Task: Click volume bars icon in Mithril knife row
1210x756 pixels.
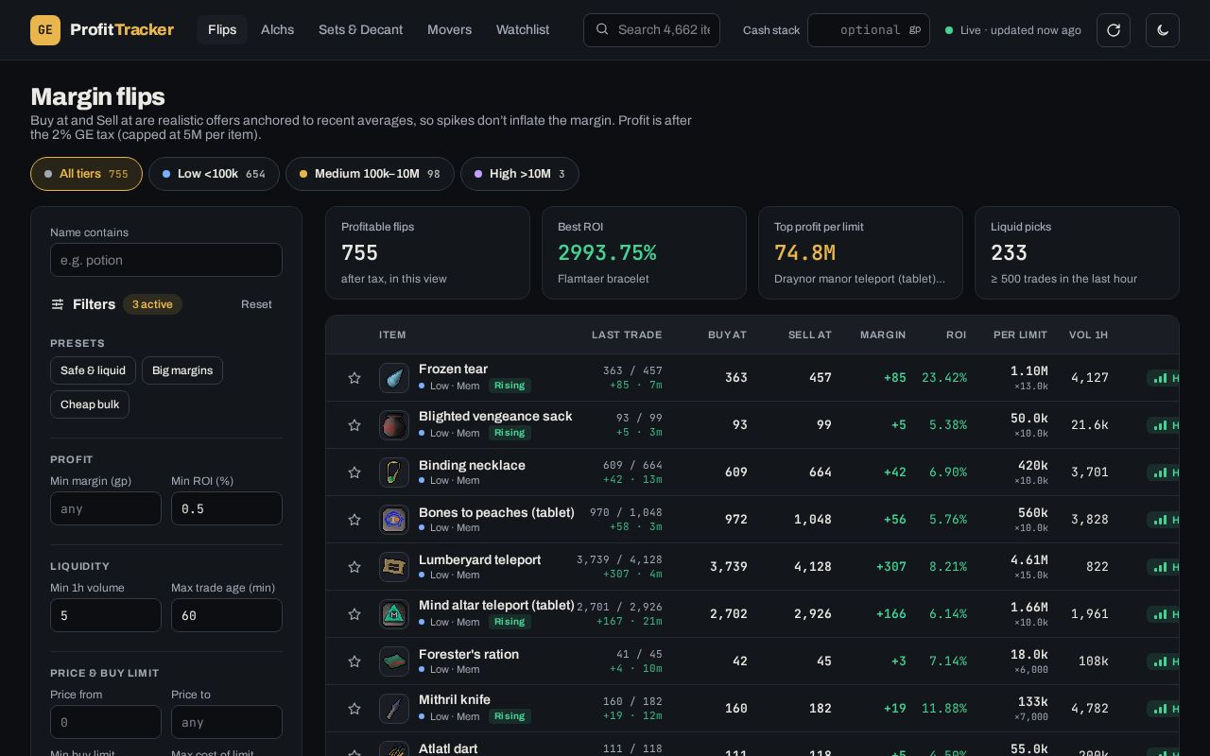Action: [x=1159, y=709]
